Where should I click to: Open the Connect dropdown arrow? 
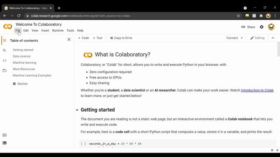click(242, 38)
